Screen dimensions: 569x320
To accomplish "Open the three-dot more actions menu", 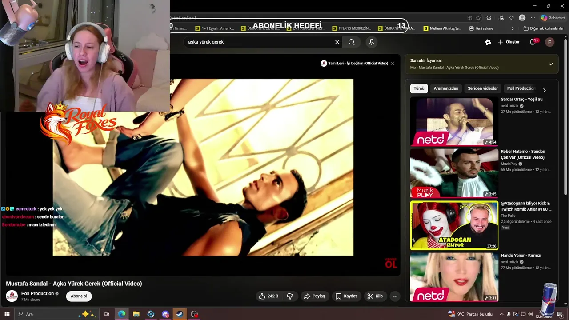I will (395, 296).
